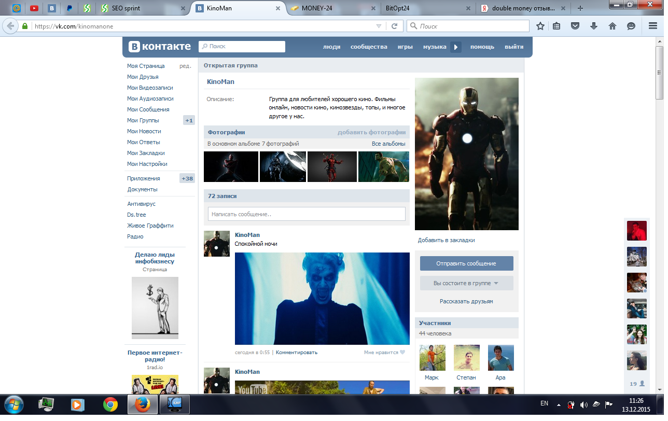Open Мои Сообщения in the sidebar
This screenshot has width=668, height=421.
[148, 109]
